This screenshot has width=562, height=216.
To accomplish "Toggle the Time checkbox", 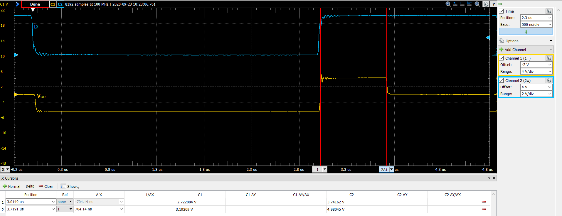I will (x=502, y=11).
